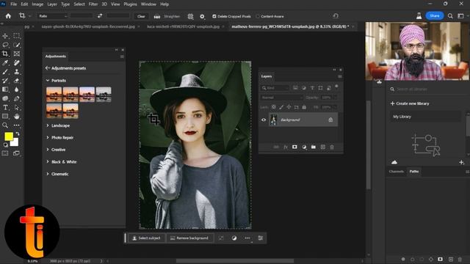Switch to the Channels tab

(397, 172)
